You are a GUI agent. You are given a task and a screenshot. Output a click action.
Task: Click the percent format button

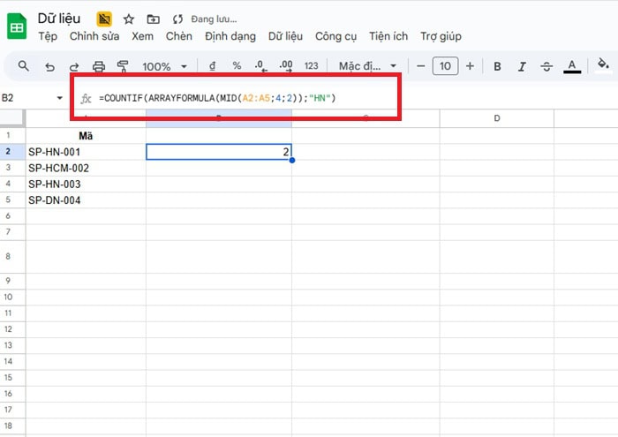tap(237, 66)
